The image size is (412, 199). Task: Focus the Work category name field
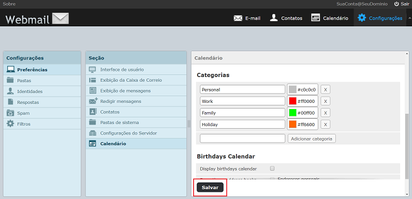(243, 101)
